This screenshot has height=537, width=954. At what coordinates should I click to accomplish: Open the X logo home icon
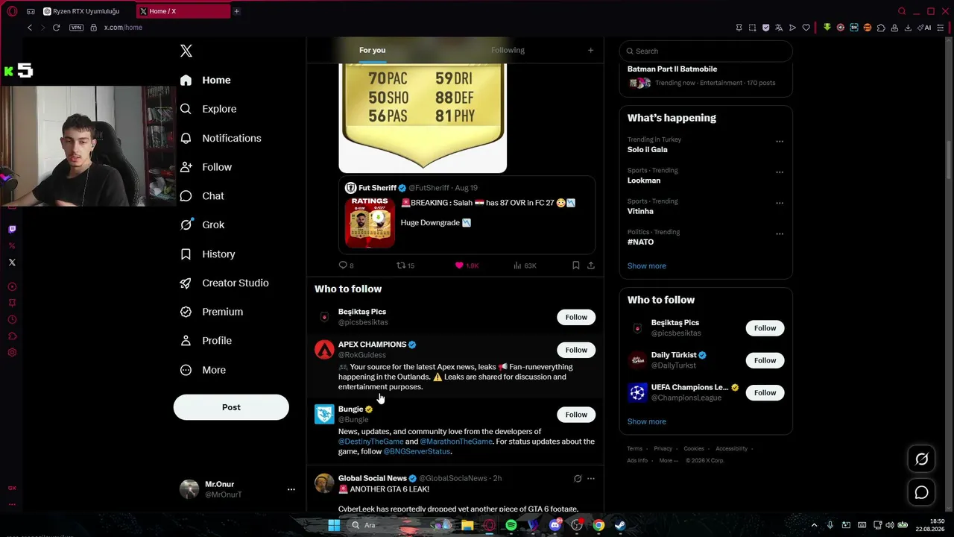(186, 51)
